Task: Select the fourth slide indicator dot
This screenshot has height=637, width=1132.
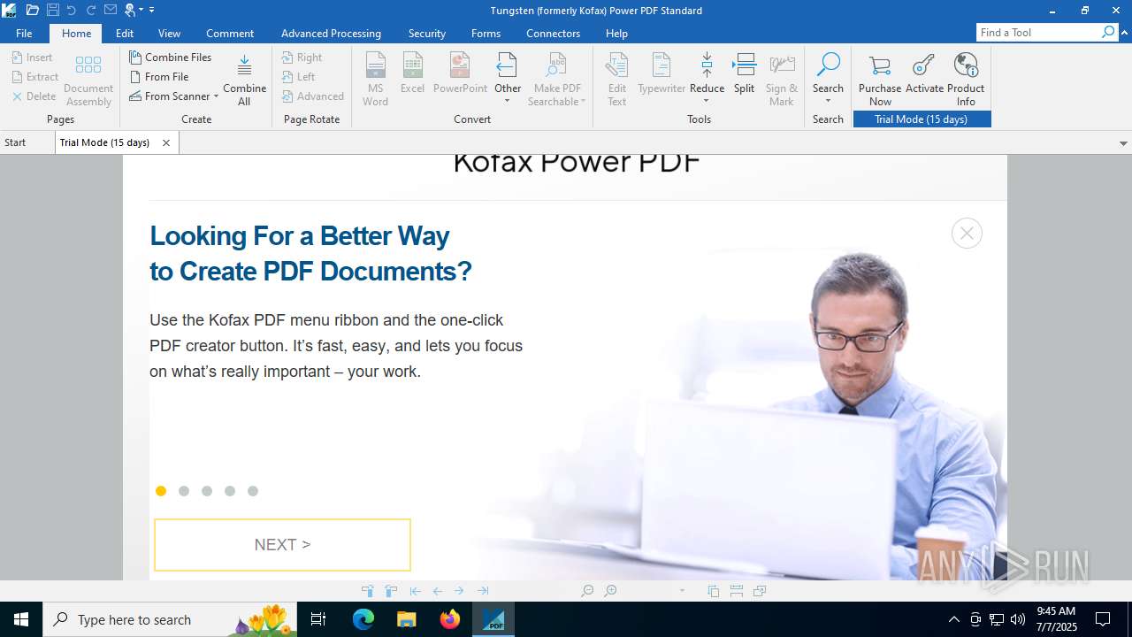Action: pyautogui.click(x=230, y=491)
